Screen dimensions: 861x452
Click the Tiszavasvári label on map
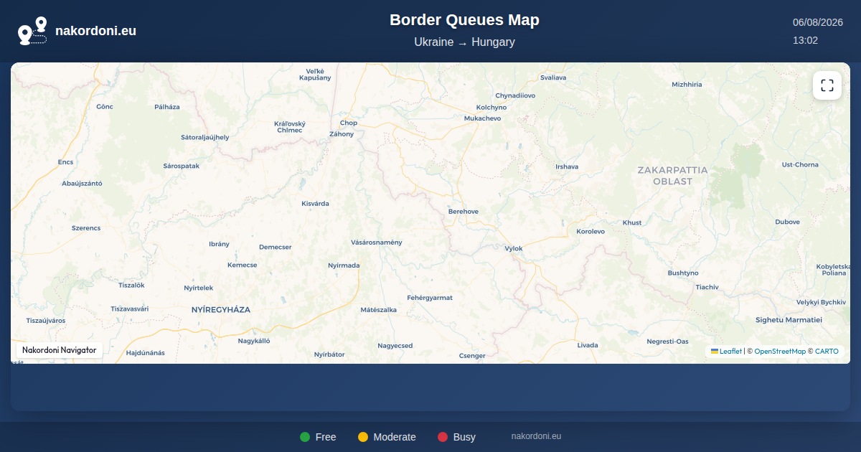130,309
